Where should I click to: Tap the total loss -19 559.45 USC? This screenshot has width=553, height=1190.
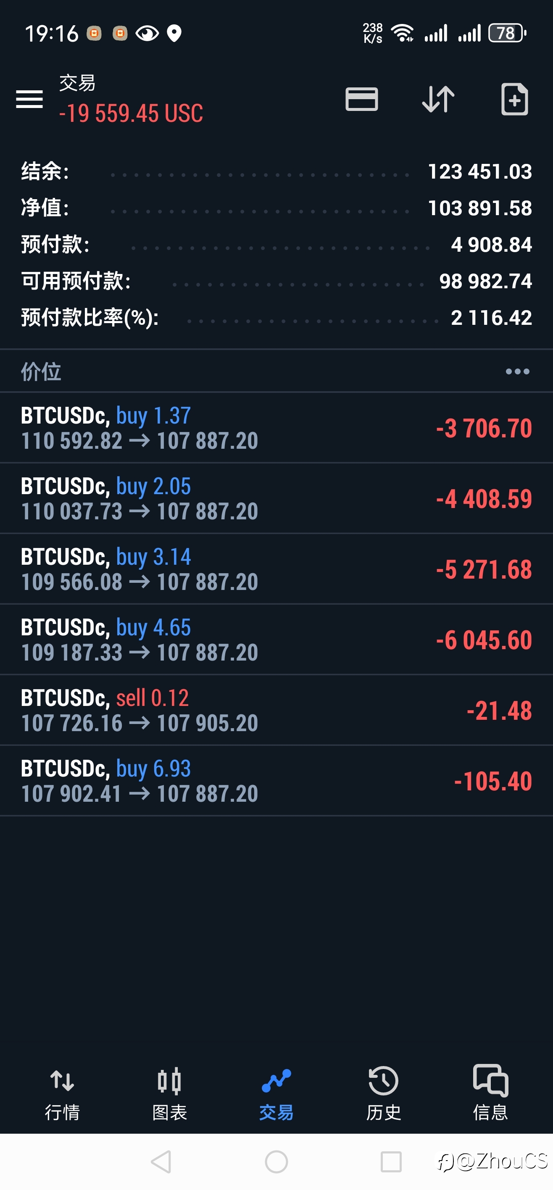(131, 113)
